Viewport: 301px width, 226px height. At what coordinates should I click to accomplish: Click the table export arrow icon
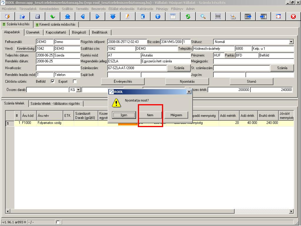click(x=248, y=16)
